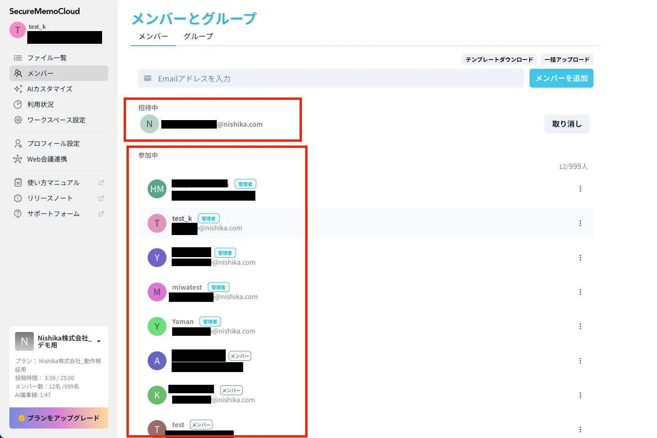Expand the Nishika株式会社 workspace switcher
This screenshot has height=438, width=657.
pos(99,341)
